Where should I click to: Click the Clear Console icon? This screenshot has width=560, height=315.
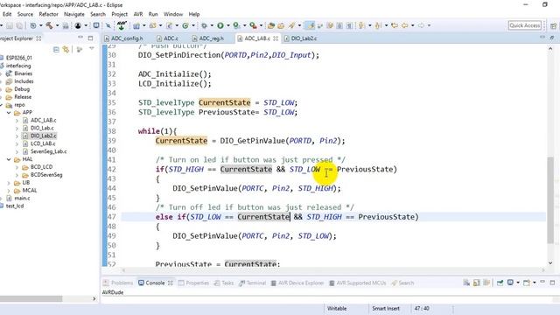tap(466, 283)
